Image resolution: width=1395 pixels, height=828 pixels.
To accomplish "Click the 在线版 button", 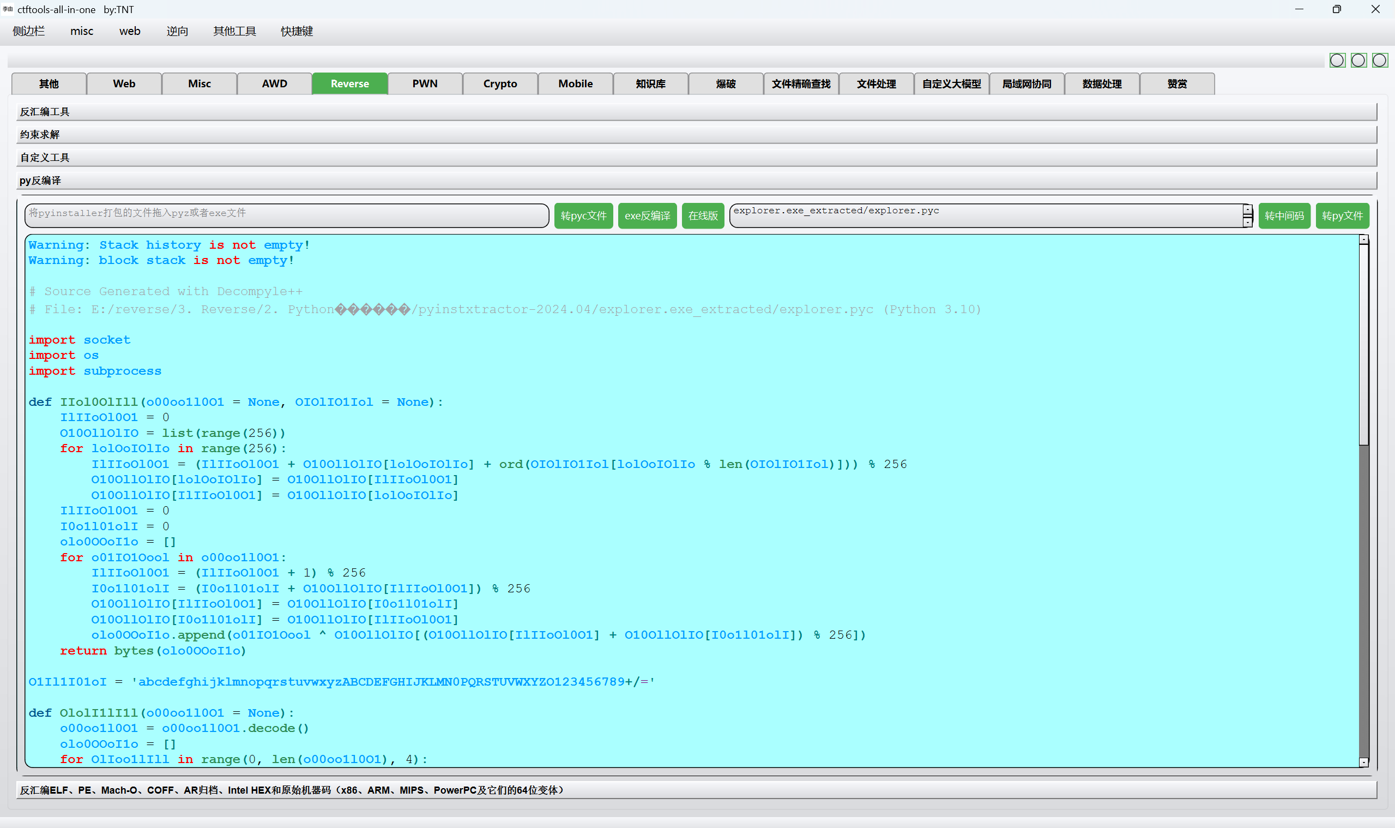I will click(703, 215).
